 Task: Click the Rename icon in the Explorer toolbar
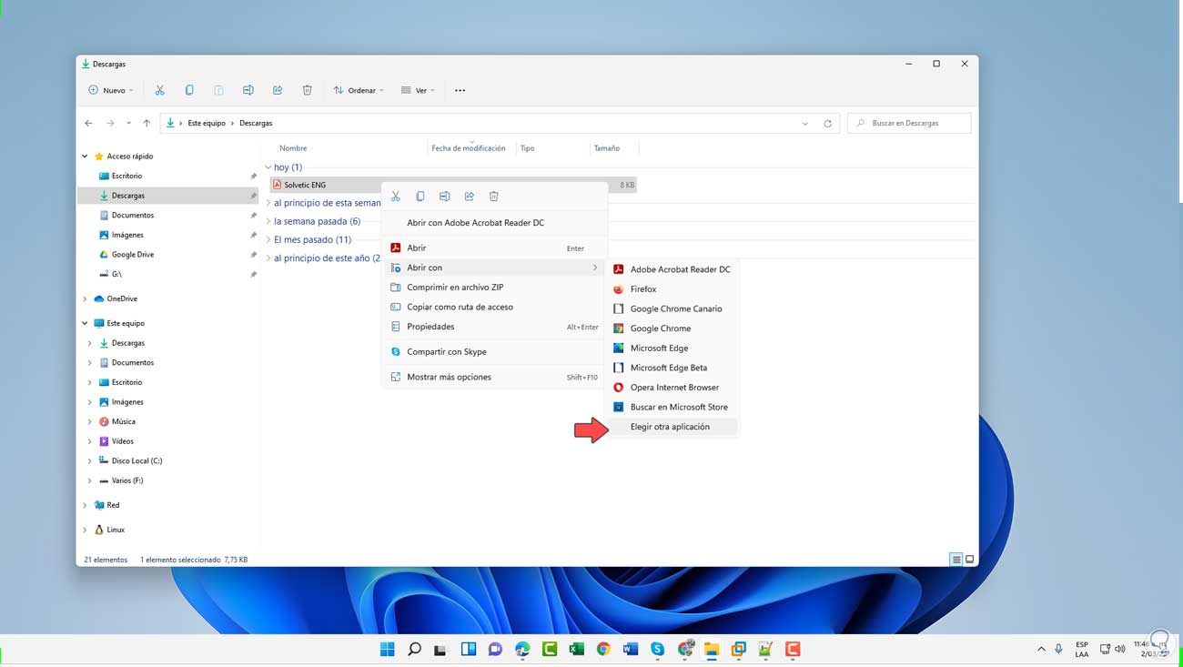click(x=248, y=90)
